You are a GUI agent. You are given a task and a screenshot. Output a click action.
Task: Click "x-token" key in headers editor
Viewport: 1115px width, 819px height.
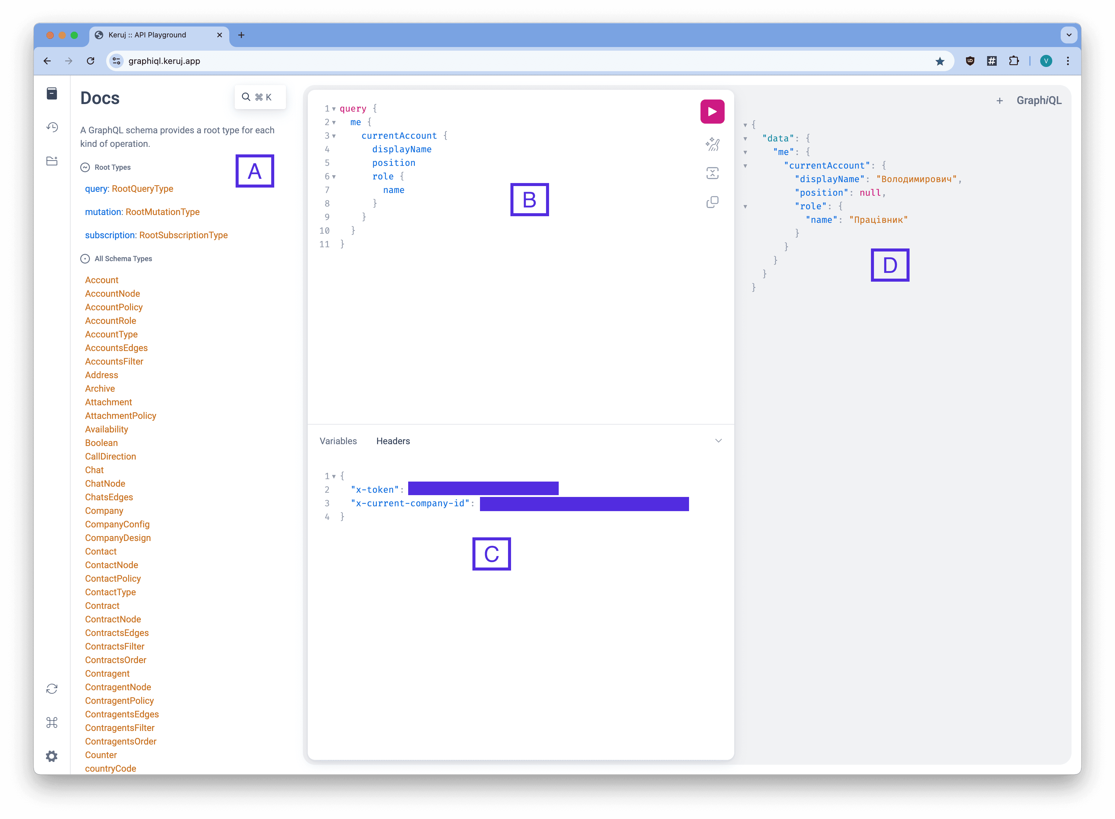(374, 490)
